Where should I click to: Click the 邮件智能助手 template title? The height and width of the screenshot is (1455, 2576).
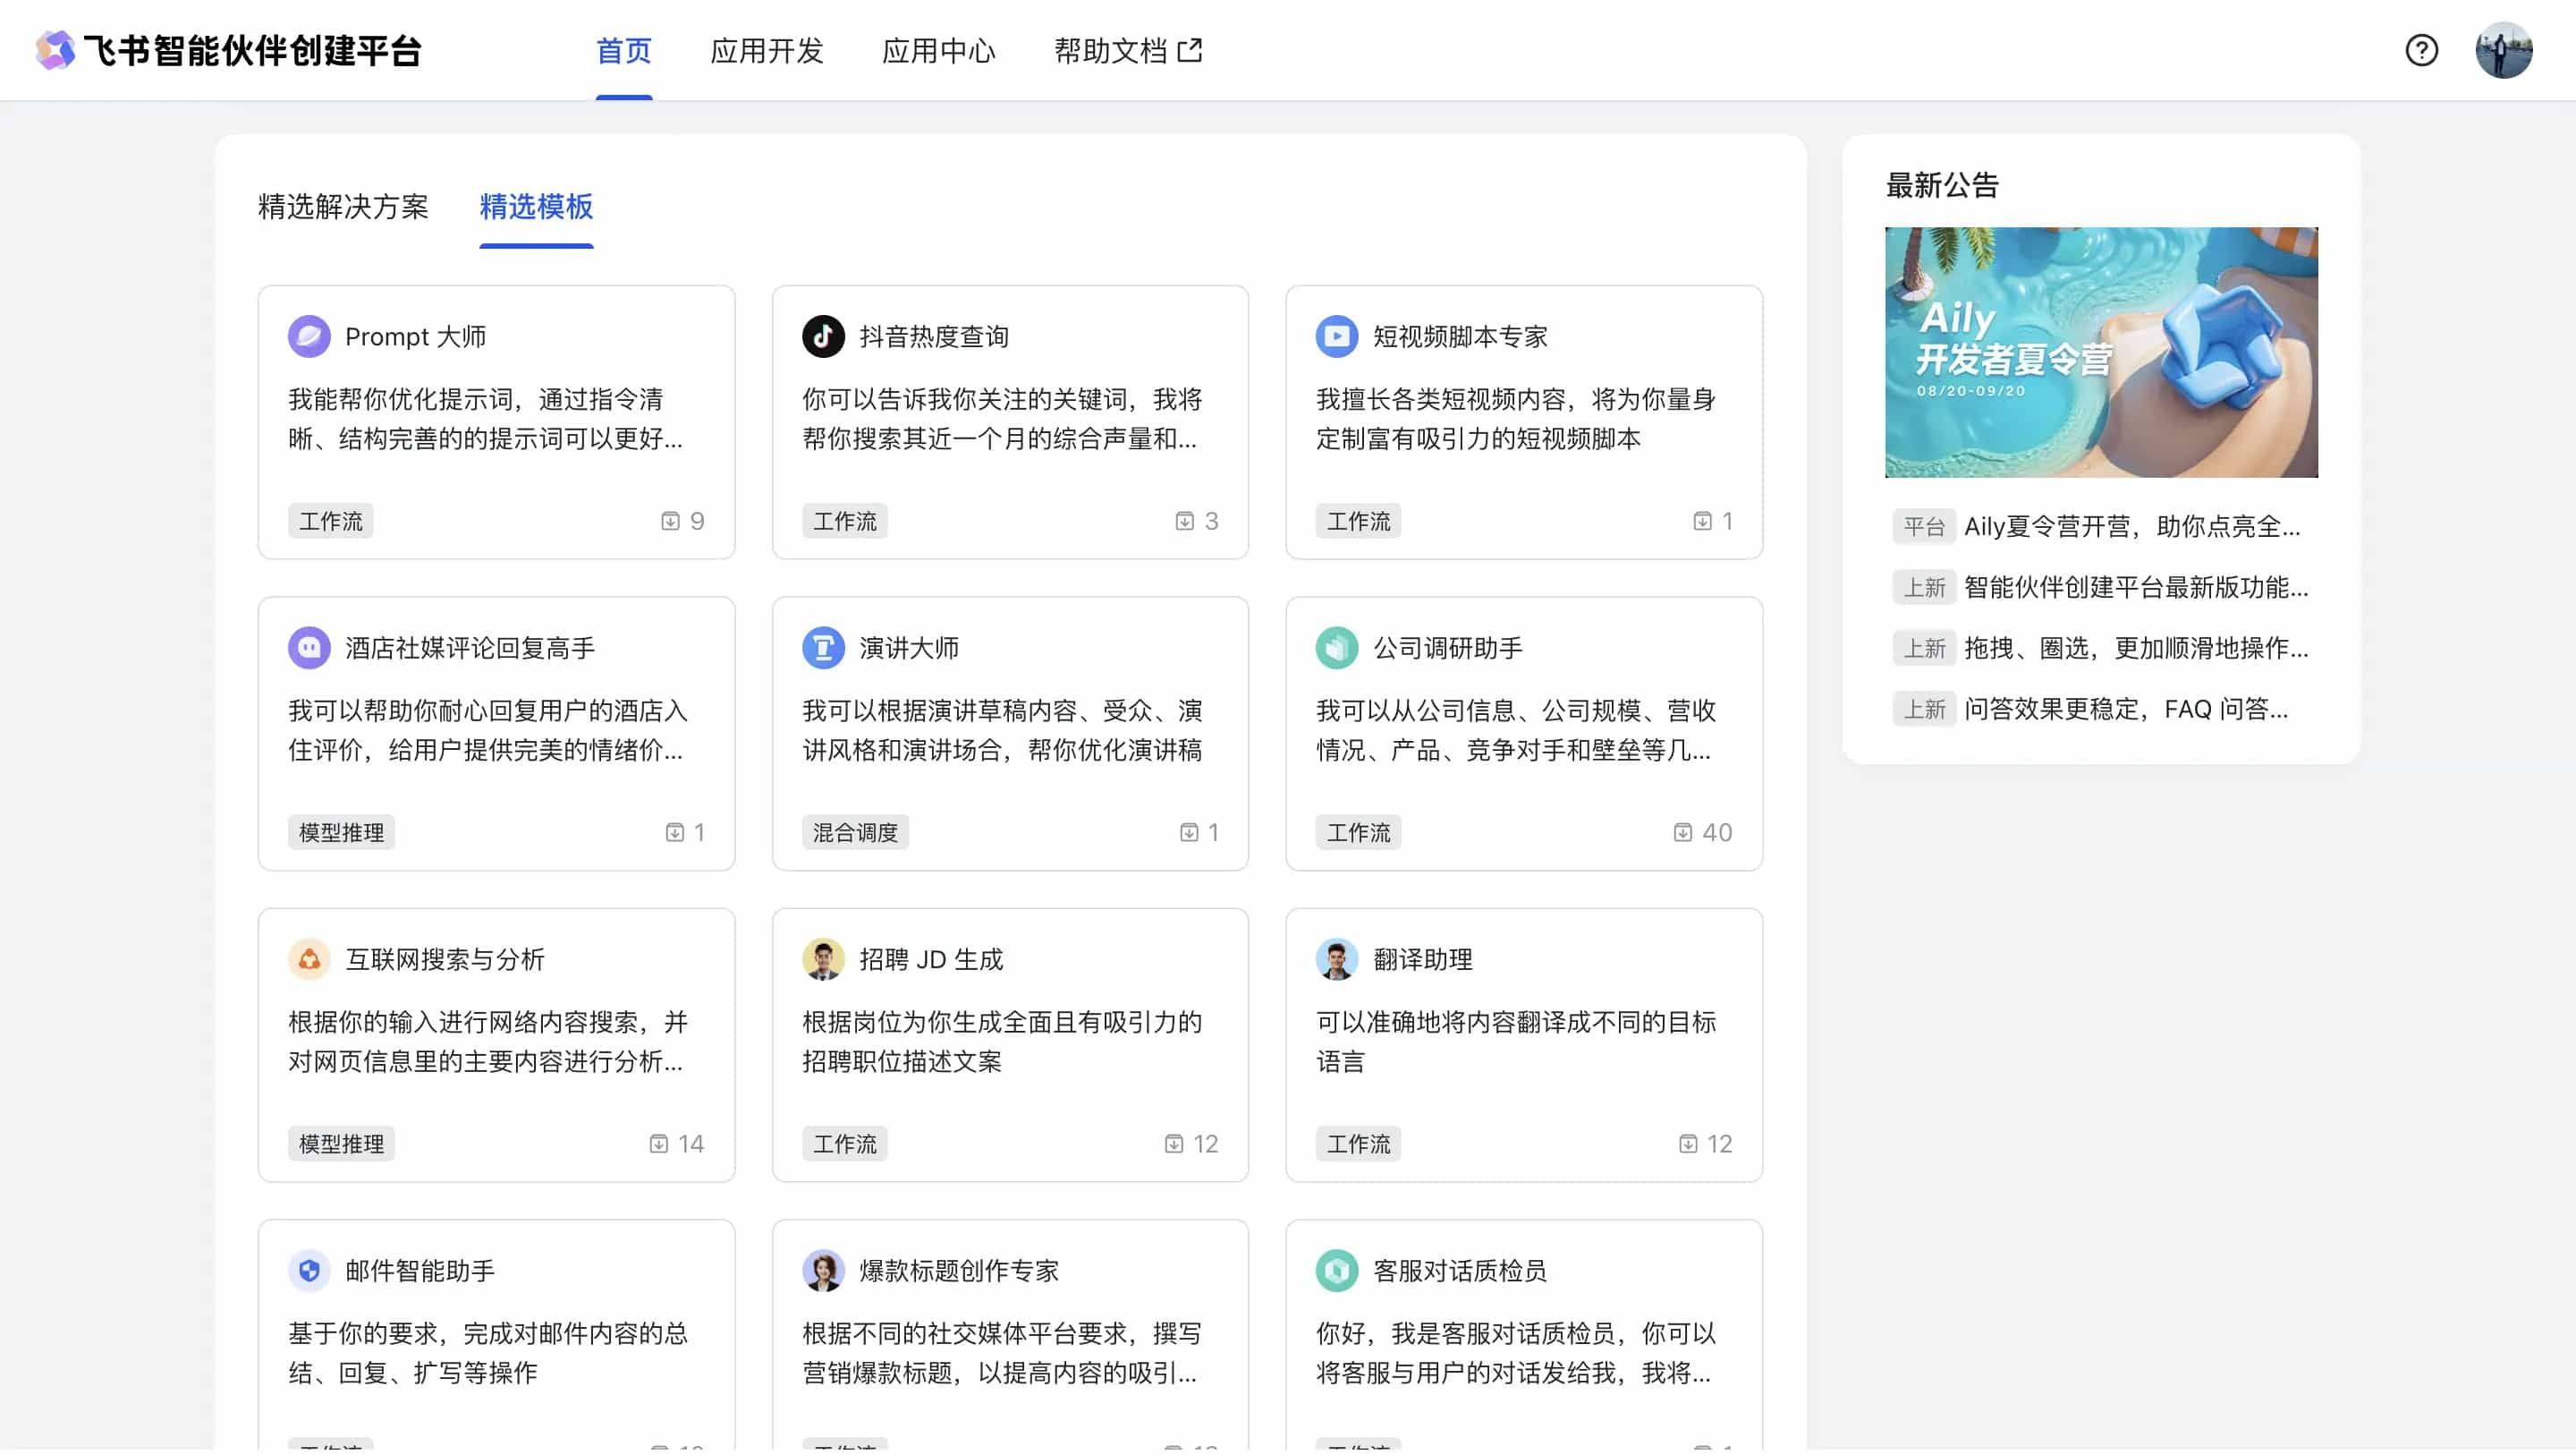[x=420, y=1270]
